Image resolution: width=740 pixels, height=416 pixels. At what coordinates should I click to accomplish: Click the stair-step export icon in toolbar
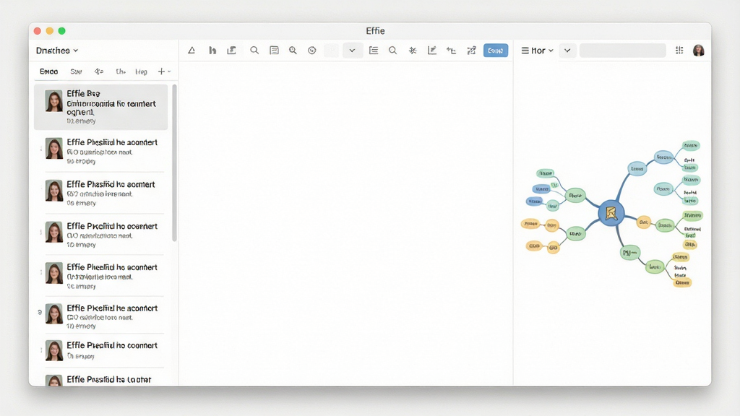coord(232,51)
